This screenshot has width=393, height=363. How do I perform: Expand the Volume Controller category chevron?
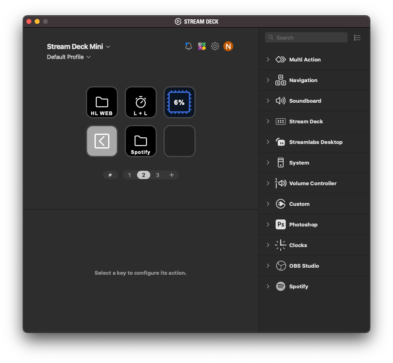268,184
